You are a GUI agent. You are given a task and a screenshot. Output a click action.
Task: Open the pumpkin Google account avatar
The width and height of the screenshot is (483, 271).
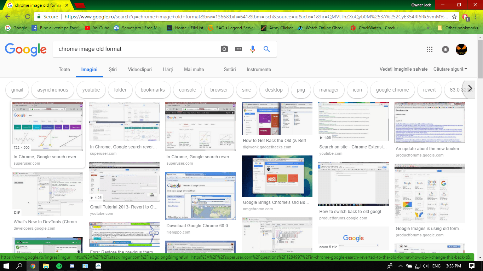(461, 49)
